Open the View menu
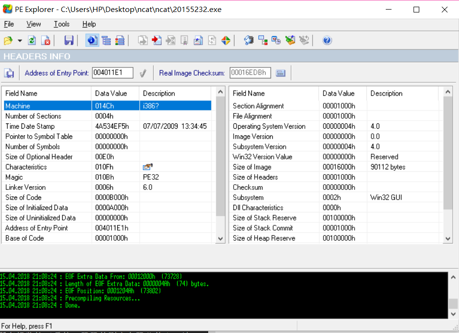This screenshot has height=333, width=459. [34, 24]
